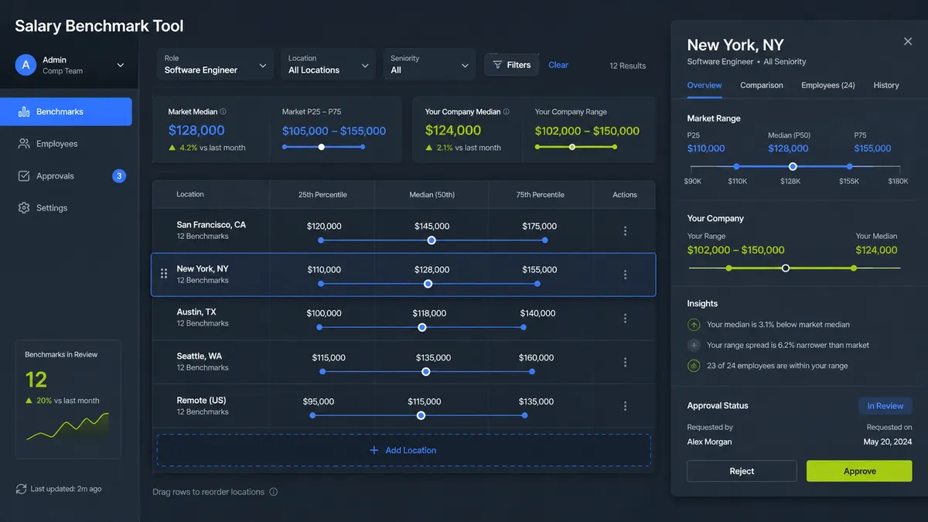Click the refresh icon by Last updated

tap(22, 489)
